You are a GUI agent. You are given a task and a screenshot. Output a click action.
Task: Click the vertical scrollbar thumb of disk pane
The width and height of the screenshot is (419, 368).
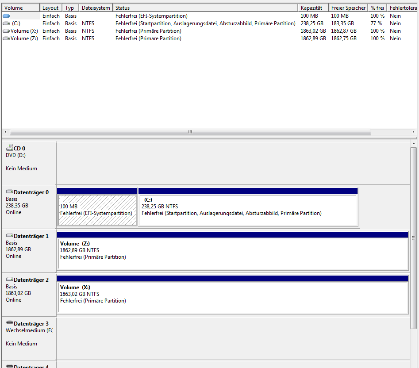coord(414,238)
